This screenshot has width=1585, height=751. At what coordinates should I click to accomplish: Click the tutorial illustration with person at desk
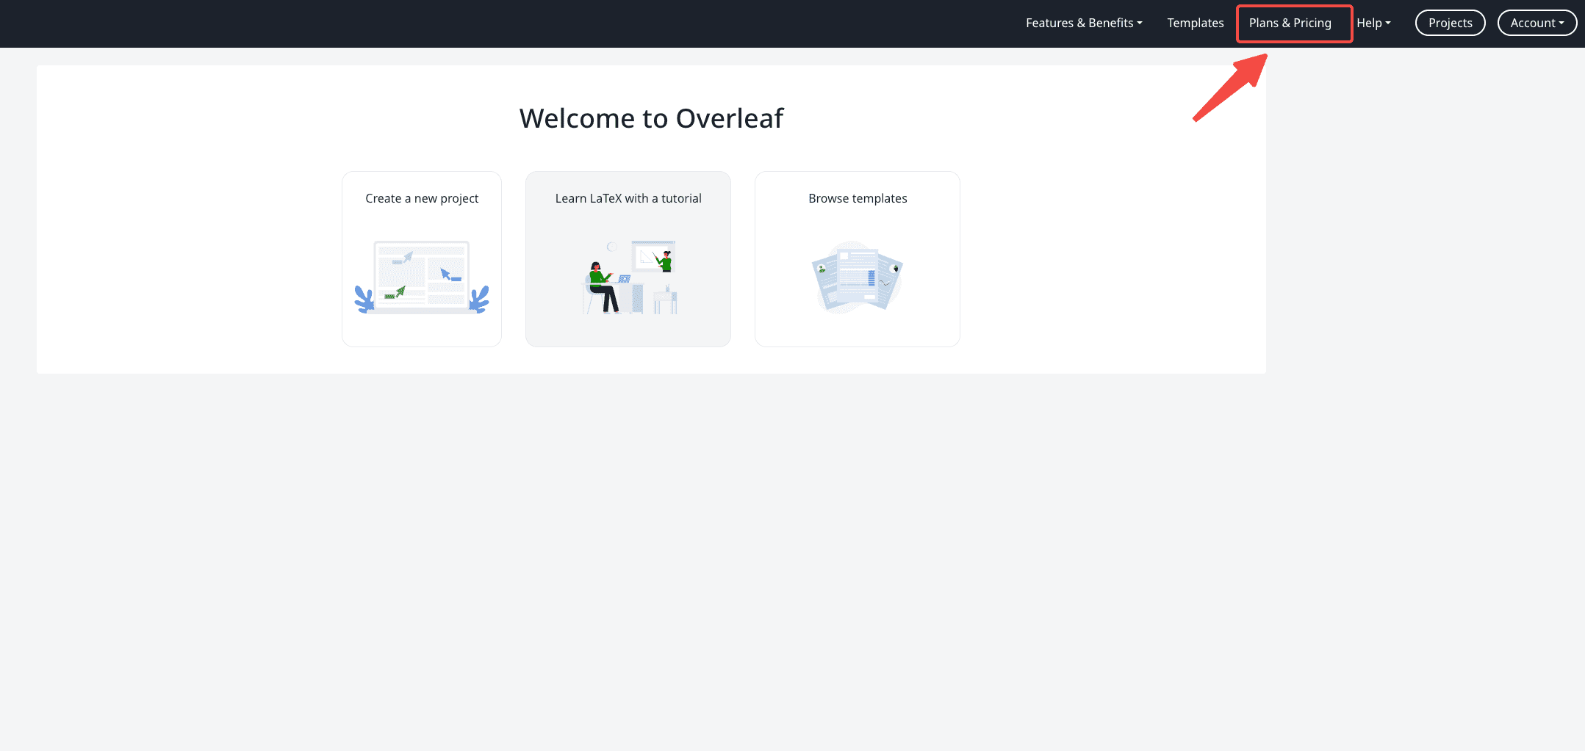tap(630, 277)
